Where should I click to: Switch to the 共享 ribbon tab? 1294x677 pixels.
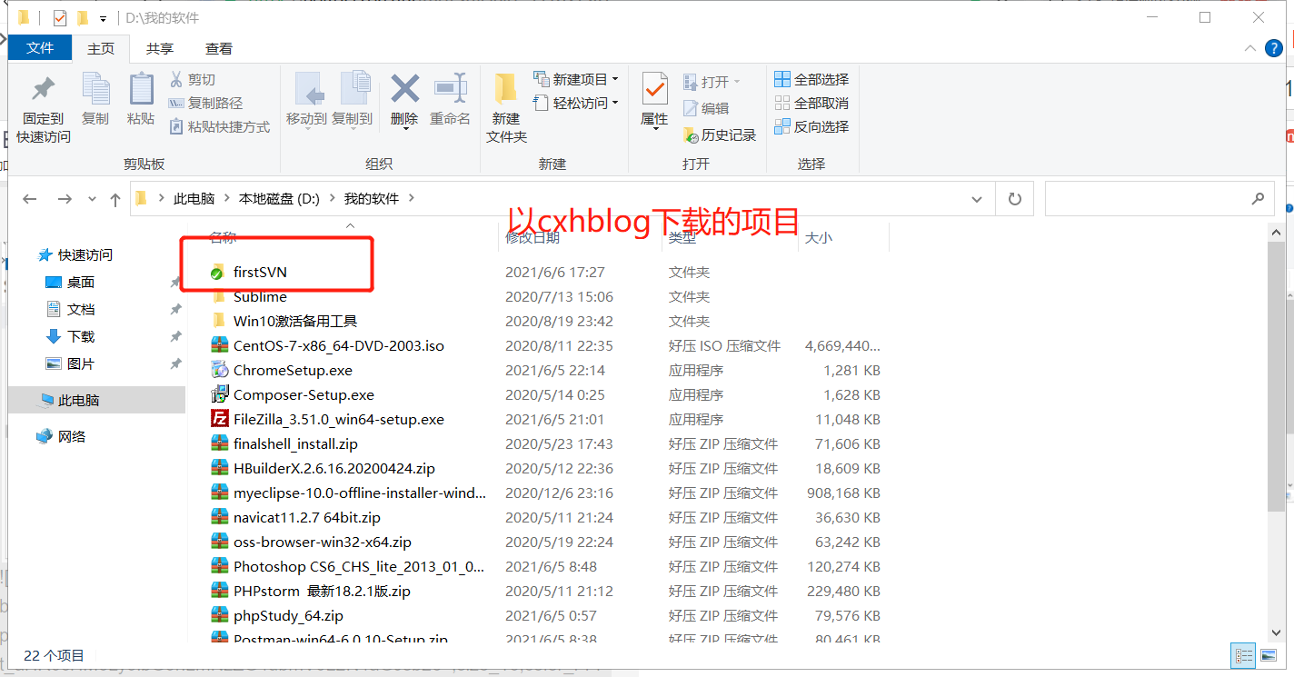point(160,48)
